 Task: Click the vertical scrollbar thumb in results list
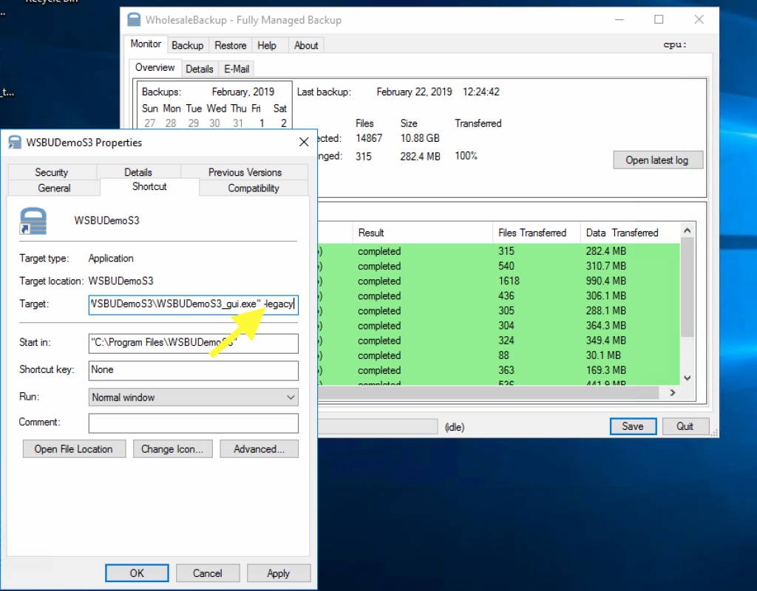pyautogui.click(x=688, y=287)
